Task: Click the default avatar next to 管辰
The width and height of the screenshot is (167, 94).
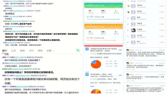Action: 133,18
